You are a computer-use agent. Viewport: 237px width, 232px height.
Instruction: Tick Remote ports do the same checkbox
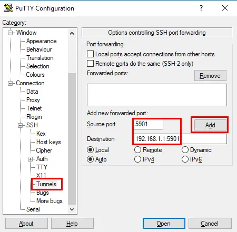pos(90,63)
